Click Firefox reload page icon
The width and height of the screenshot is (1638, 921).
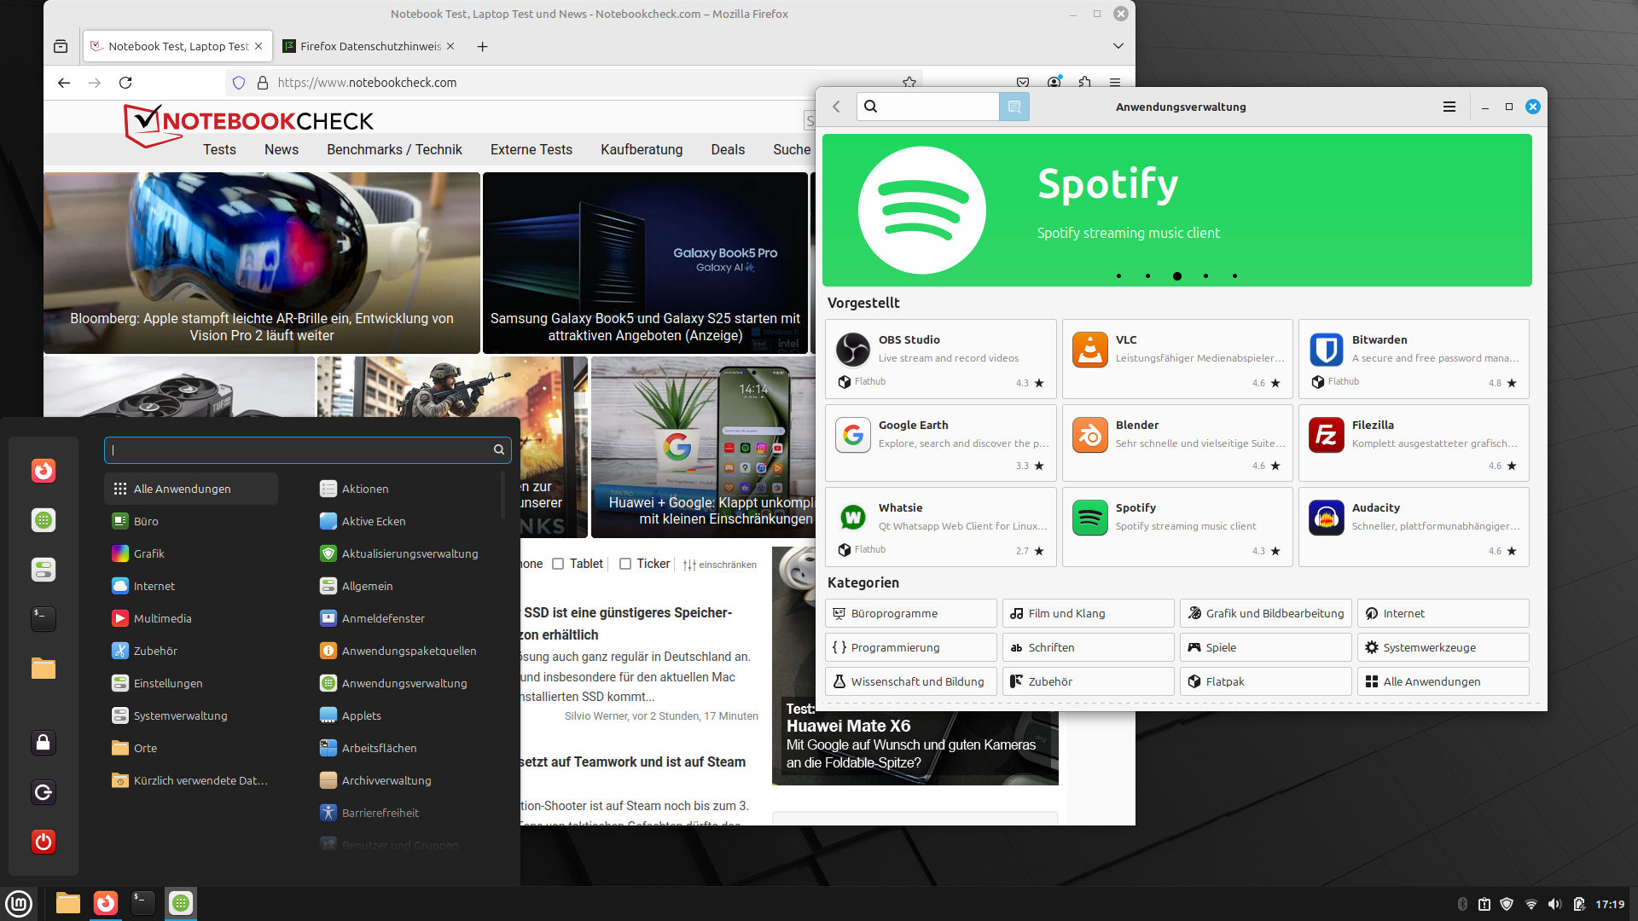pyautogui.click(x=125, y=83)
